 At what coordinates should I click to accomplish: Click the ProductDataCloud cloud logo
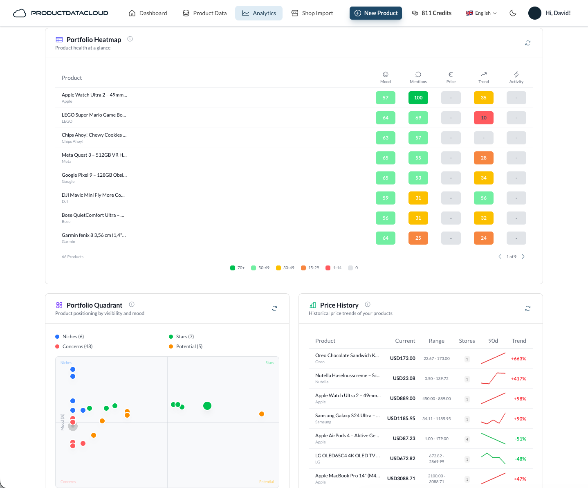tap(20, 13)
